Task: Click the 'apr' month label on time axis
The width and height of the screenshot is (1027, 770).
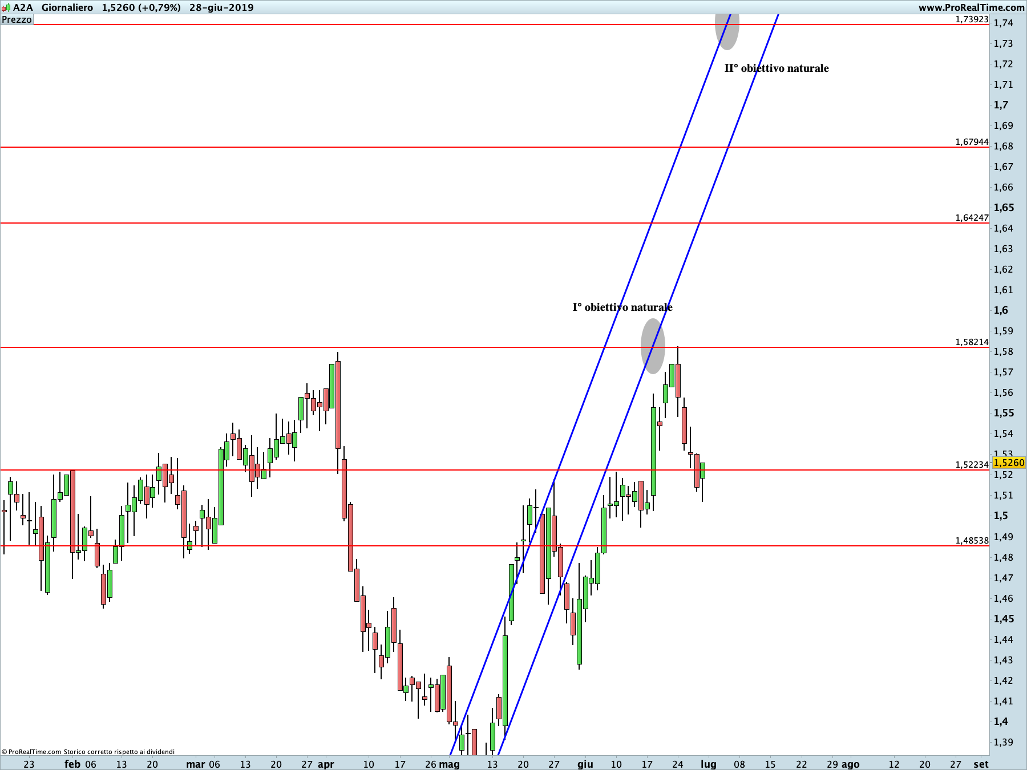Action: 326,764
